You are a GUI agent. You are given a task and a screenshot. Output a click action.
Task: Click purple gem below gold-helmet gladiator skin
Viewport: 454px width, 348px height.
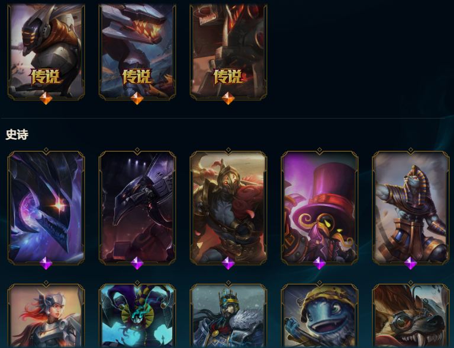tap(228, 263)
